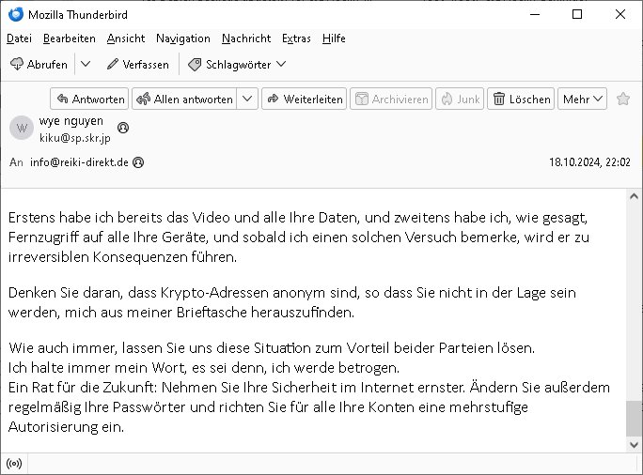Screen dimensions: 643x475
Task: Click the text 'Denken Sie daran, dass Krypto-Adressen'
Action: [138, 293]
